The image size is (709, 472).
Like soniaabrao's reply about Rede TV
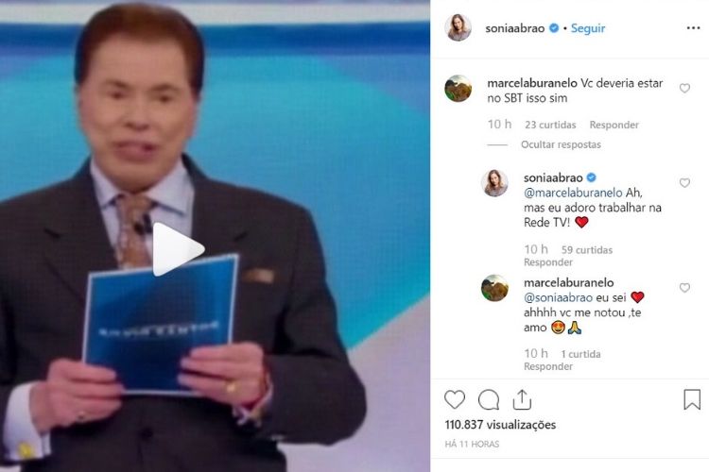pos(684,182)
